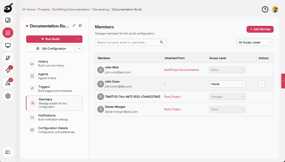Follow Dexter Morgan's Root_Project inherited link

tap(172, 109)
